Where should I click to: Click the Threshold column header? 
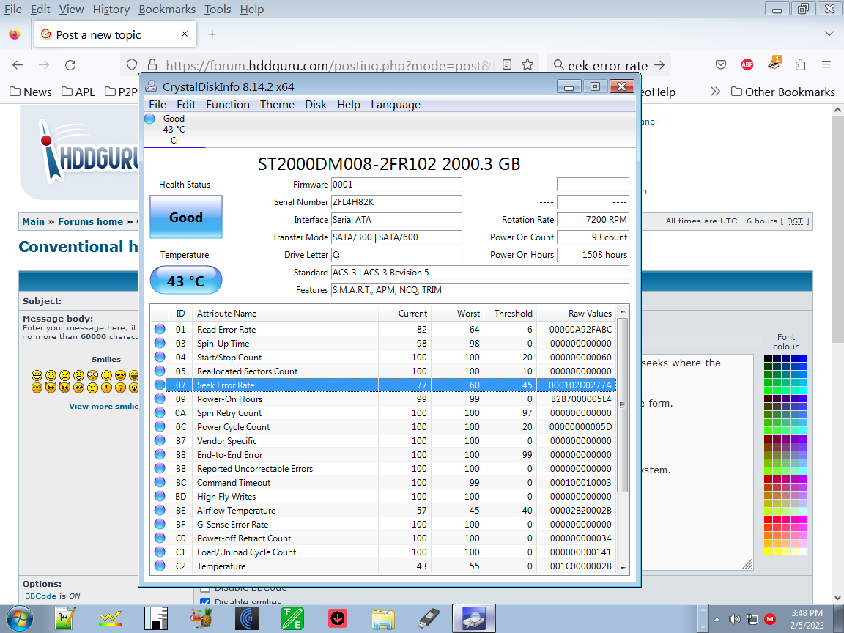coord(510,314)
